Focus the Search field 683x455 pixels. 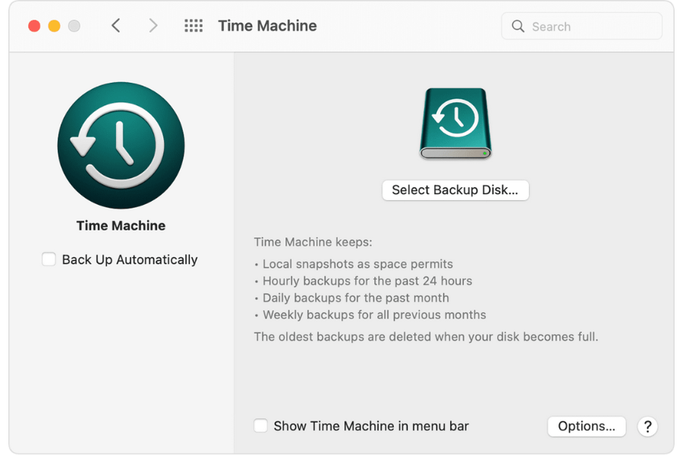click(x=581, y=26)
